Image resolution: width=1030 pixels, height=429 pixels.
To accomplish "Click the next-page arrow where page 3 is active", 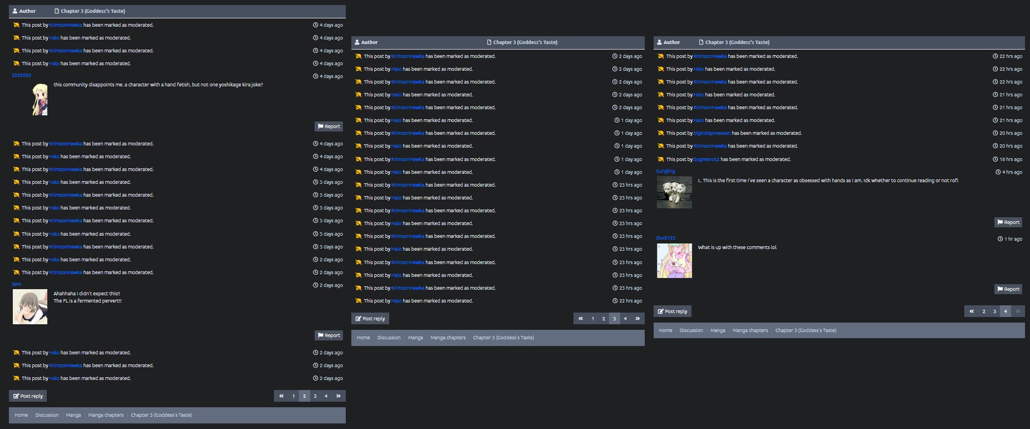I will pos(637,319).
